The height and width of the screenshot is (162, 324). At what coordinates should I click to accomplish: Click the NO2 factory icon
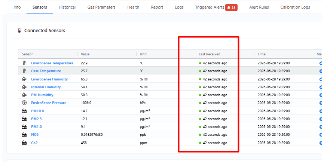click(x=24, y=135)
